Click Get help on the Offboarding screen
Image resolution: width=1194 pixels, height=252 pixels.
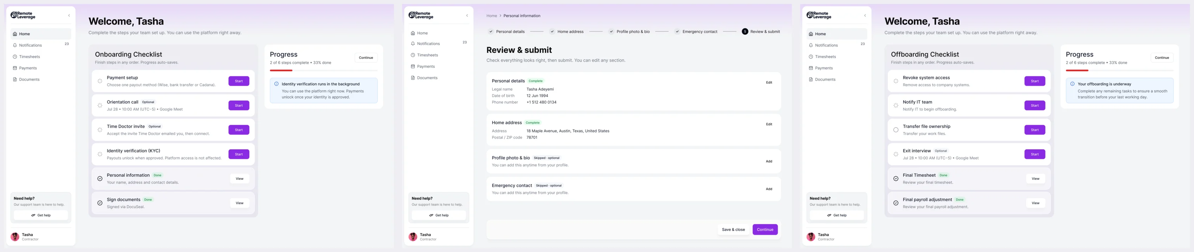coord(837,216)
